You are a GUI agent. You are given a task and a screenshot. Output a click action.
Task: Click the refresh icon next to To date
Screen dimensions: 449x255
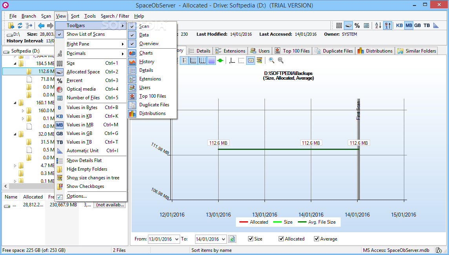tap(232, 239)
